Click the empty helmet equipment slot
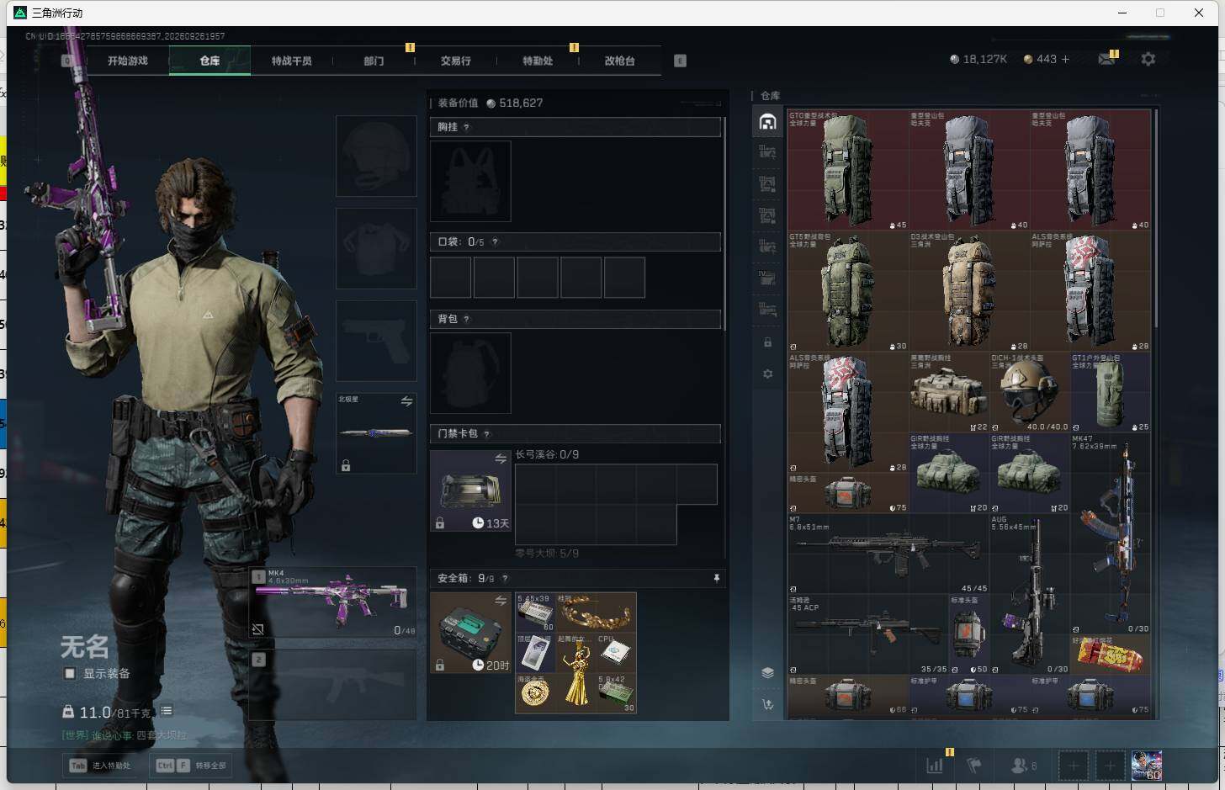1225x790 pixels. pos(376,156)
